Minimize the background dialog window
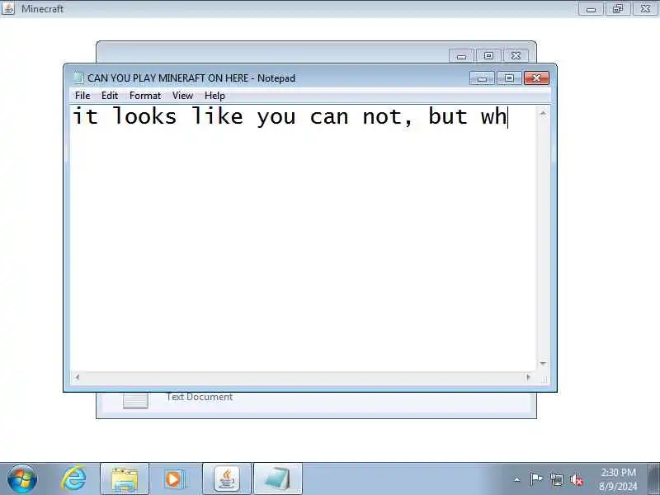This screenshot has width=660, height=495. pyautogui.click(x=461, y=56)
